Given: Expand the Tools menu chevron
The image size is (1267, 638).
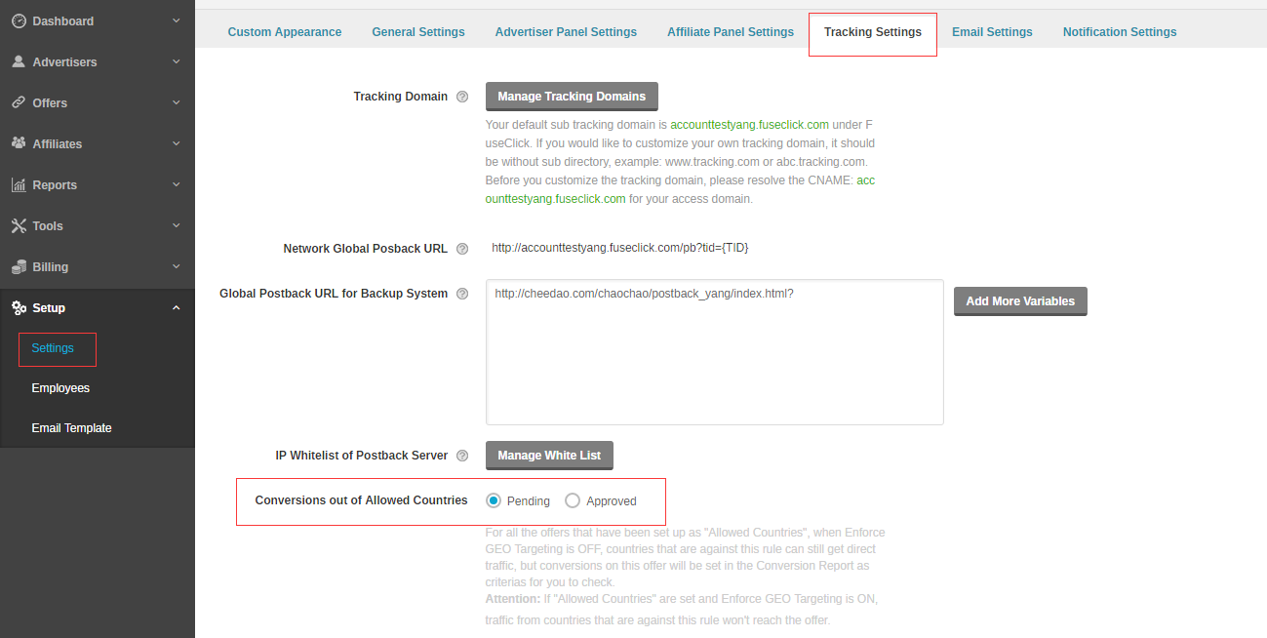Looking at the screenshot, I should 177,225.
